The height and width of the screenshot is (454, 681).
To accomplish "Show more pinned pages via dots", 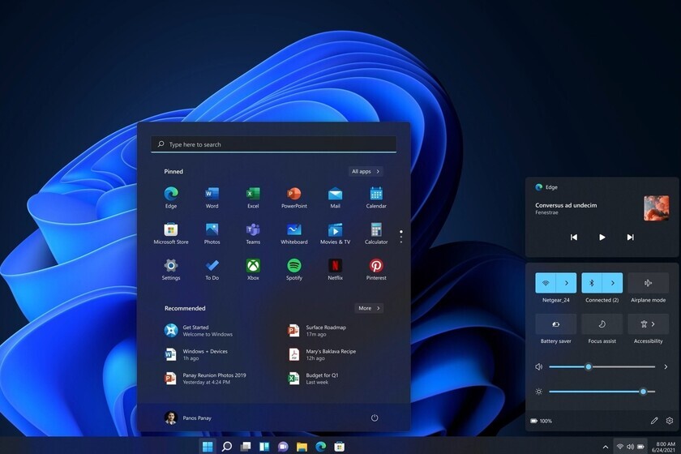I will pos(400,237).
